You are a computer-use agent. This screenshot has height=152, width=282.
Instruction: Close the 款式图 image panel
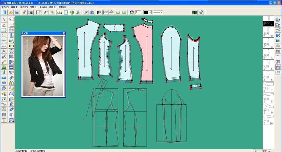pos(64,33)
